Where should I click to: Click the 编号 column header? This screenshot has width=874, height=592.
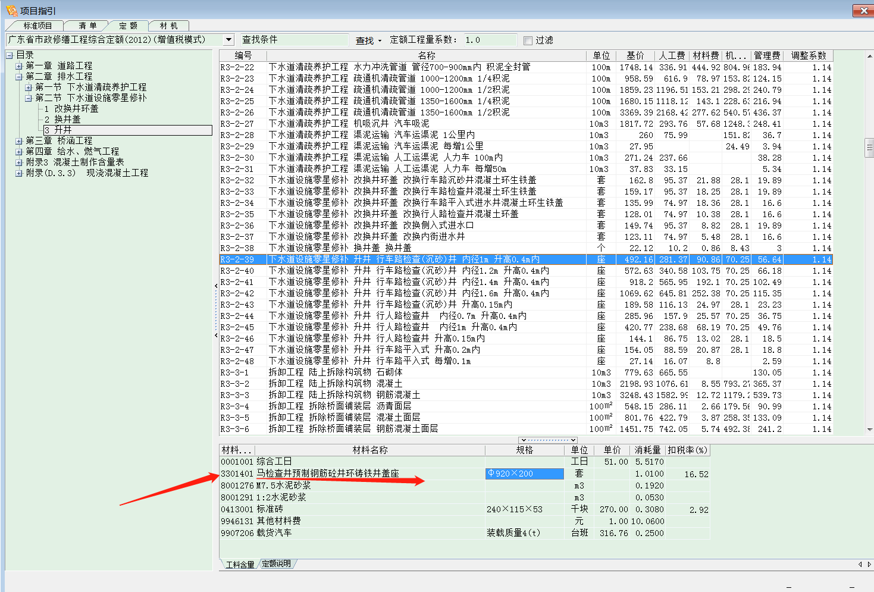coord(243,55)
